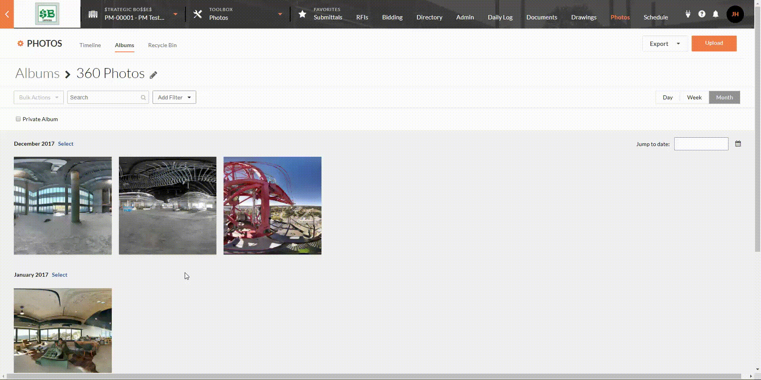Click the plug apps icon
Screen dimensions: 761x380
tap(688, 14)
